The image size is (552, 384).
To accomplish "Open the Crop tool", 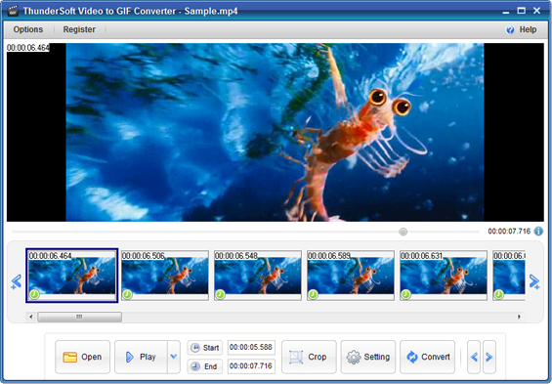I will tap(309, 357).
